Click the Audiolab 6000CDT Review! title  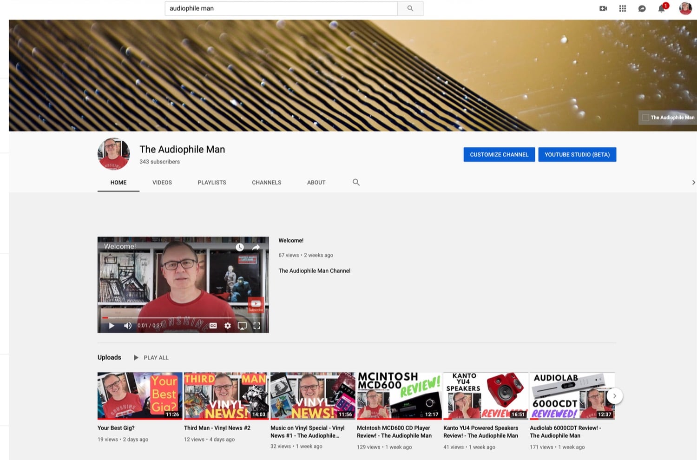(565, 432)
